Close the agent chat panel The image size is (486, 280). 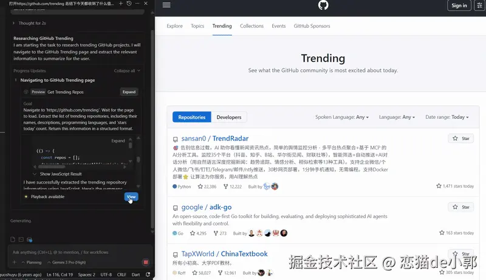coord(146,4)
